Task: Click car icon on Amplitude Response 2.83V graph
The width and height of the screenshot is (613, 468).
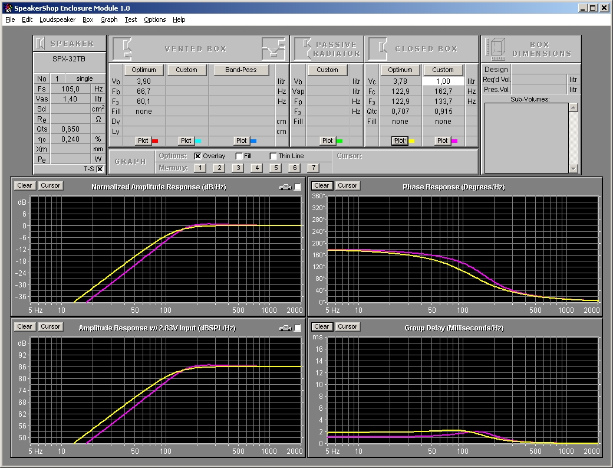Action: [285, 328]
